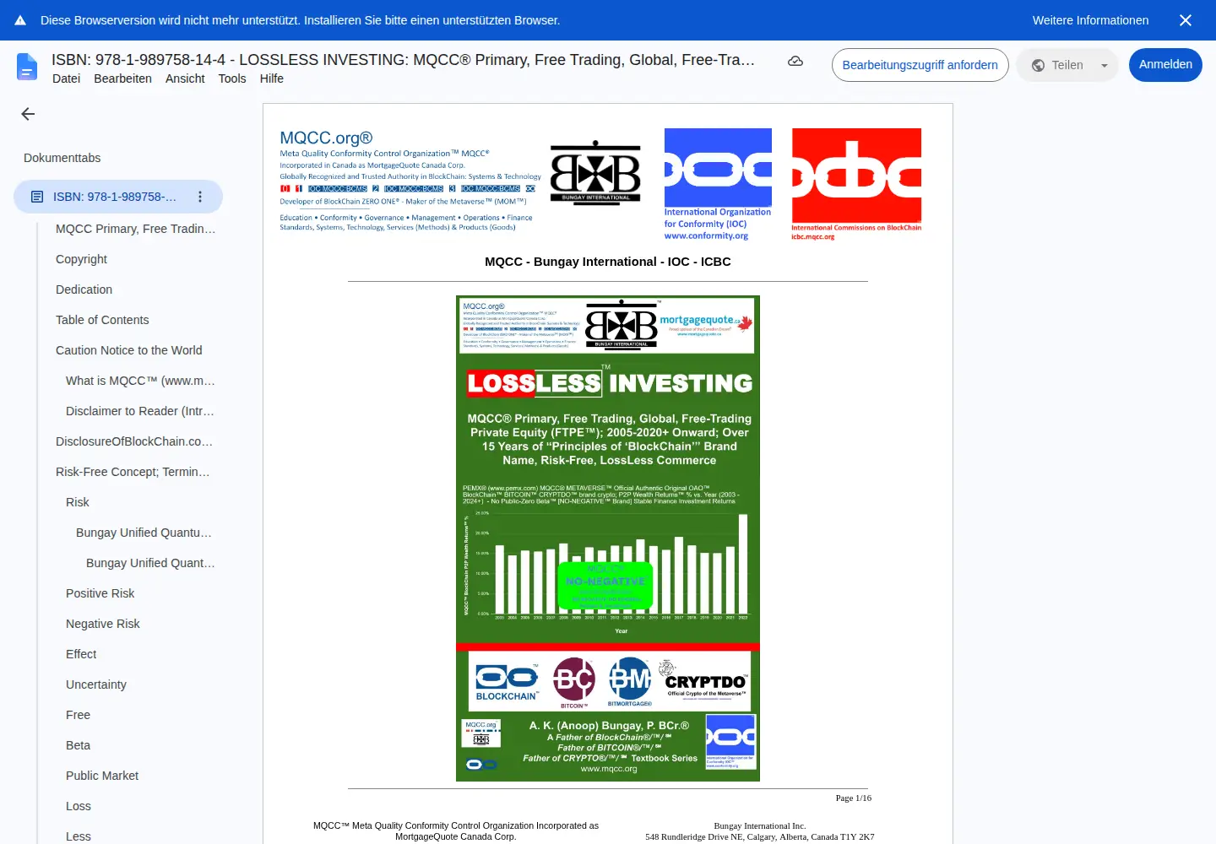Select the Uncertainty outline entry
1216x844 pixels.
[x=96, y=684]
